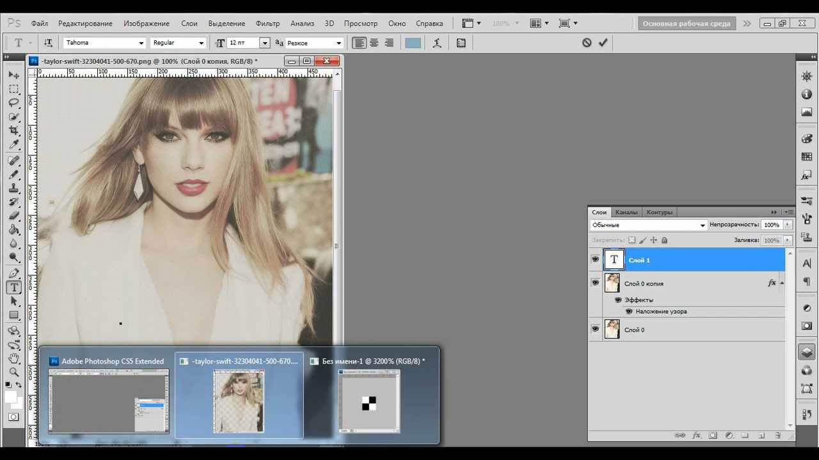The width and height of the screenshot is (819, 460).
Task: Open the Фильтр menu
Action: tap(267, 23)
